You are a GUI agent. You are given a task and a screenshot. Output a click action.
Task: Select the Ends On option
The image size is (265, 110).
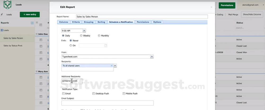[x=71, y=45]
